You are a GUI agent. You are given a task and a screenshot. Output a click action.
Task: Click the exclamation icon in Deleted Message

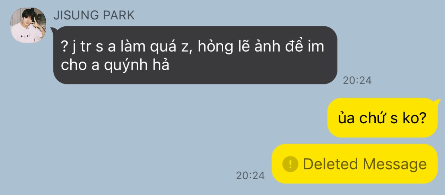coord(290,164)
